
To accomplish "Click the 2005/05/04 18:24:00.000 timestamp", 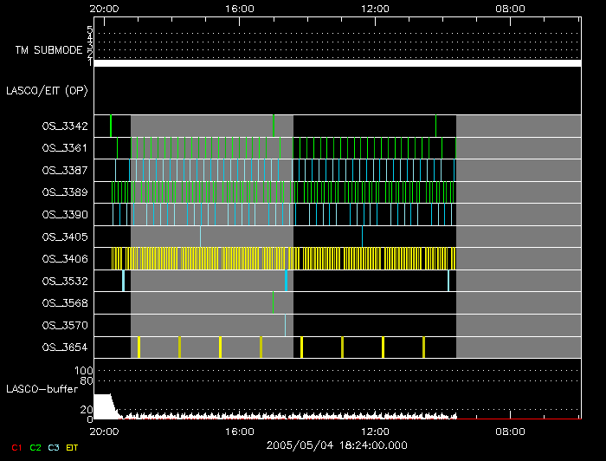I will point(337,445).
